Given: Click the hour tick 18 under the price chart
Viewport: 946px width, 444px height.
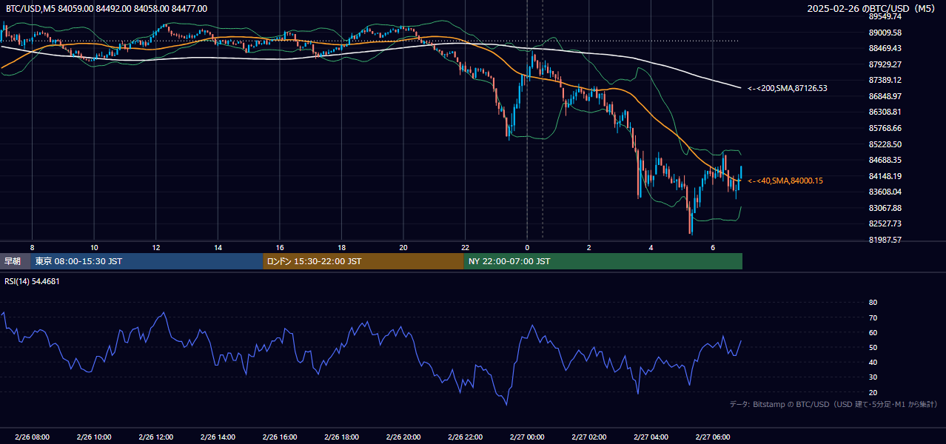Looking at the screenshot, I should point(341,247).
